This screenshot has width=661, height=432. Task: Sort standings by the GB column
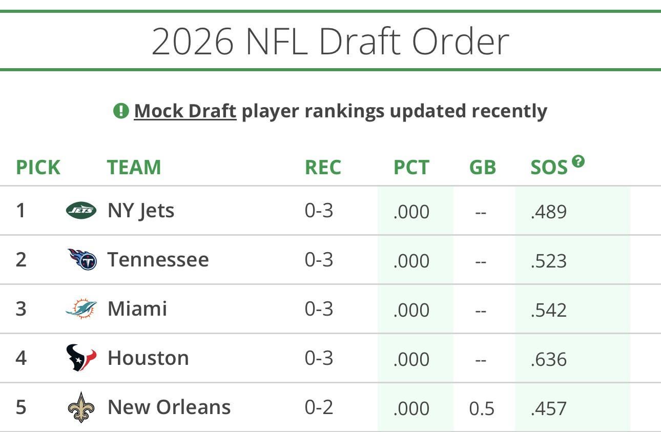coord(482,167)
